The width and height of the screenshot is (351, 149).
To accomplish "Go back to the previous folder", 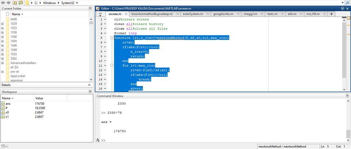I will [3, 3].
